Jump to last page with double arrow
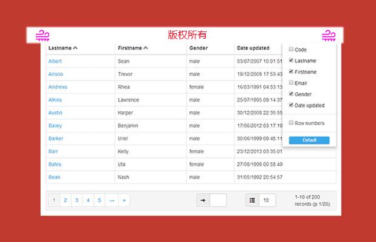The width and height of the screenshot is (376, 242). 124,200
